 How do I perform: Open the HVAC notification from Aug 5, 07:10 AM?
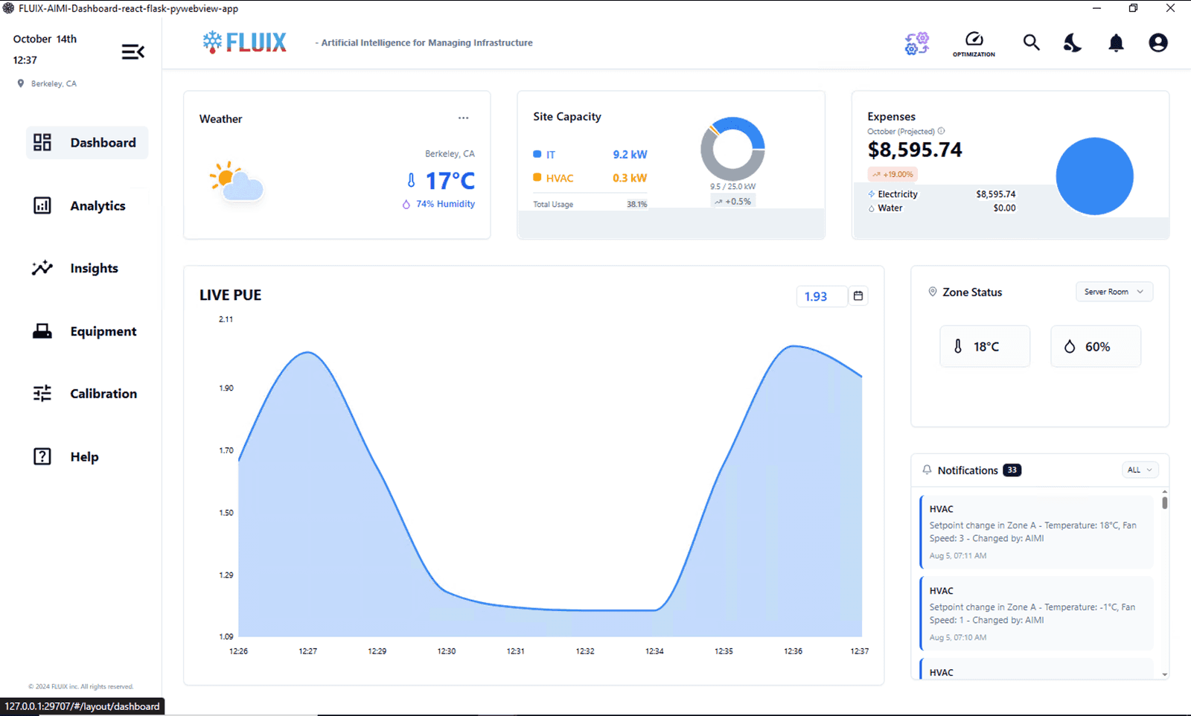point(1037,613)
